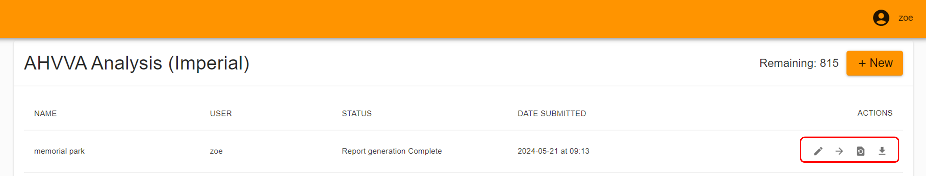
Task: Open the user account avatar icon
Action: pyautogui.click(x=881, y=18)
